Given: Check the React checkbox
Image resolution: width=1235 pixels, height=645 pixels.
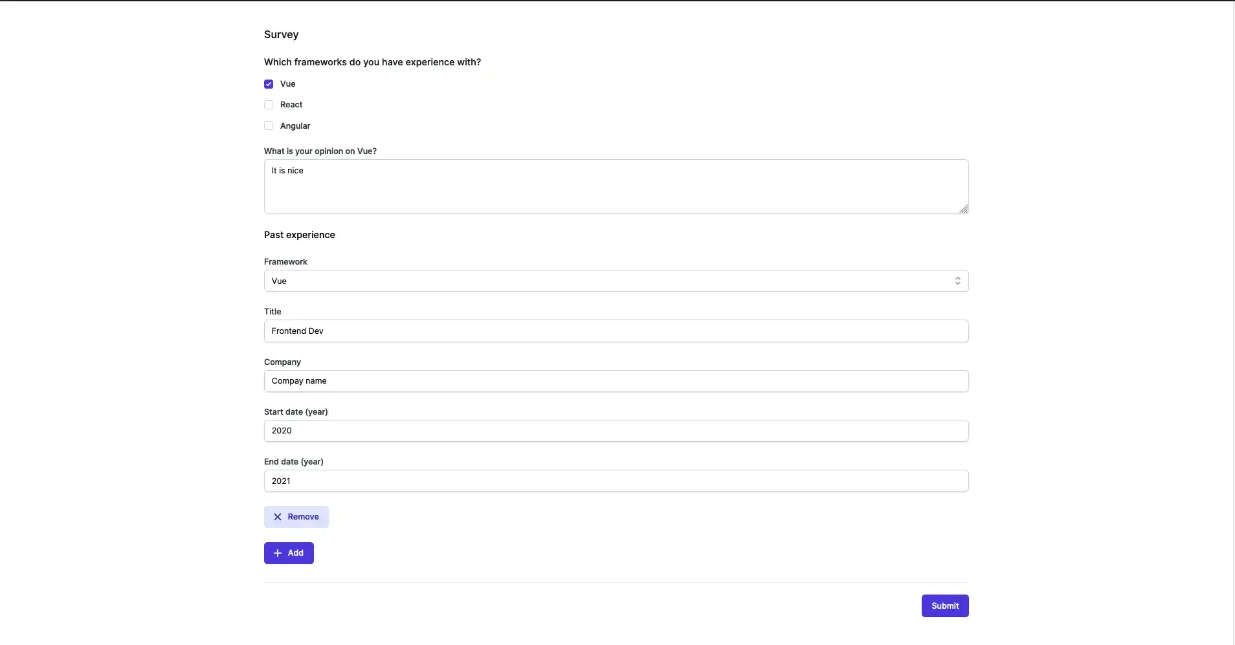Looking at the screenshot, I should point(269,105).
